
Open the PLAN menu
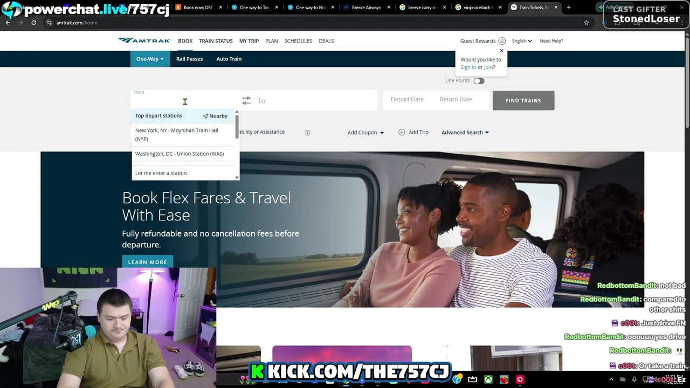coord(271,41)
